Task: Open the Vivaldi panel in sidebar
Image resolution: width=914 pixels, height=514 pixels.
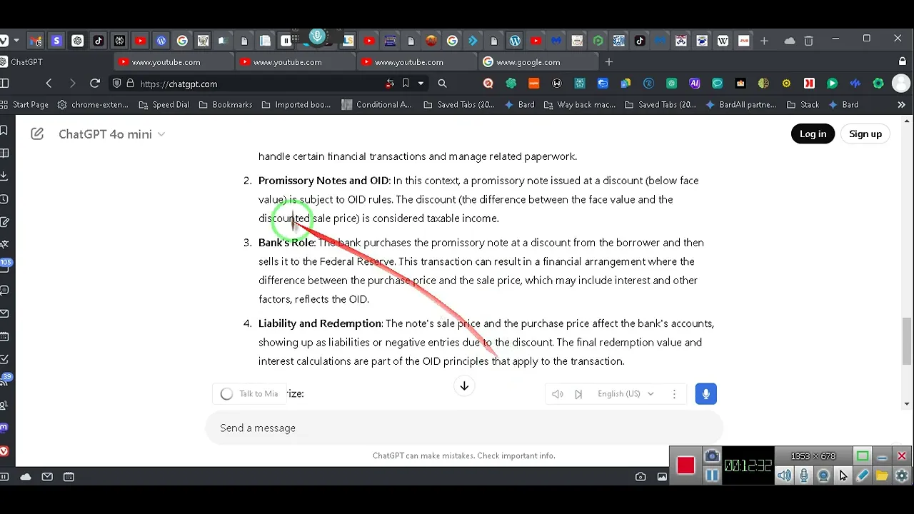Action: click(x=4, y=450)
